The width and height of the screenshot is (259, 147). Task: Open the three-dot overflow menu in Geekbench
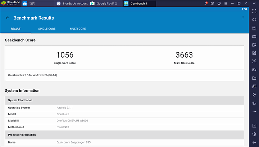point(243,18)
